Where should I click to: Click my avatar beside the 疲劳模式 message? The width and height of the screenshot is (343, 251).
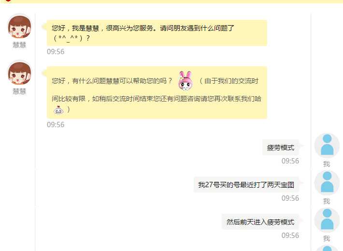tap(327, 146)
